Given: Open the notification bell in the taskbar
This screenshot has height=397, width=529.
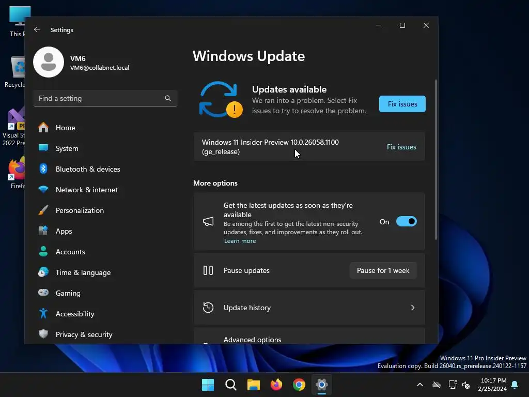Looking at the screenshot, I should (515, 385).
